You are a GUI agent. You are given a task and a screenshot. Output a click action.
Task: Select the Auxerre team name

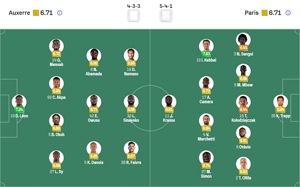pyautogui.click(x=20, y=13)
